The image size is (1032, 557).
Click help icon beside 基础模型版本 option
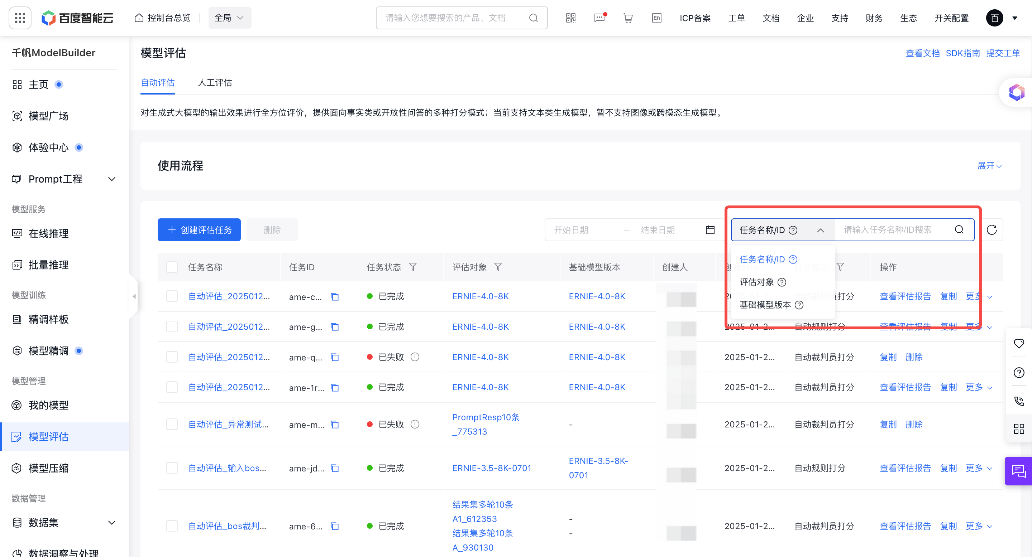799,305
